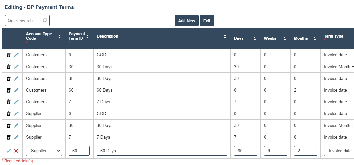Edit the Customers 60 Days row
Image resolution: width=354 pixels, height=165 pixels.
tap(16, 90)
